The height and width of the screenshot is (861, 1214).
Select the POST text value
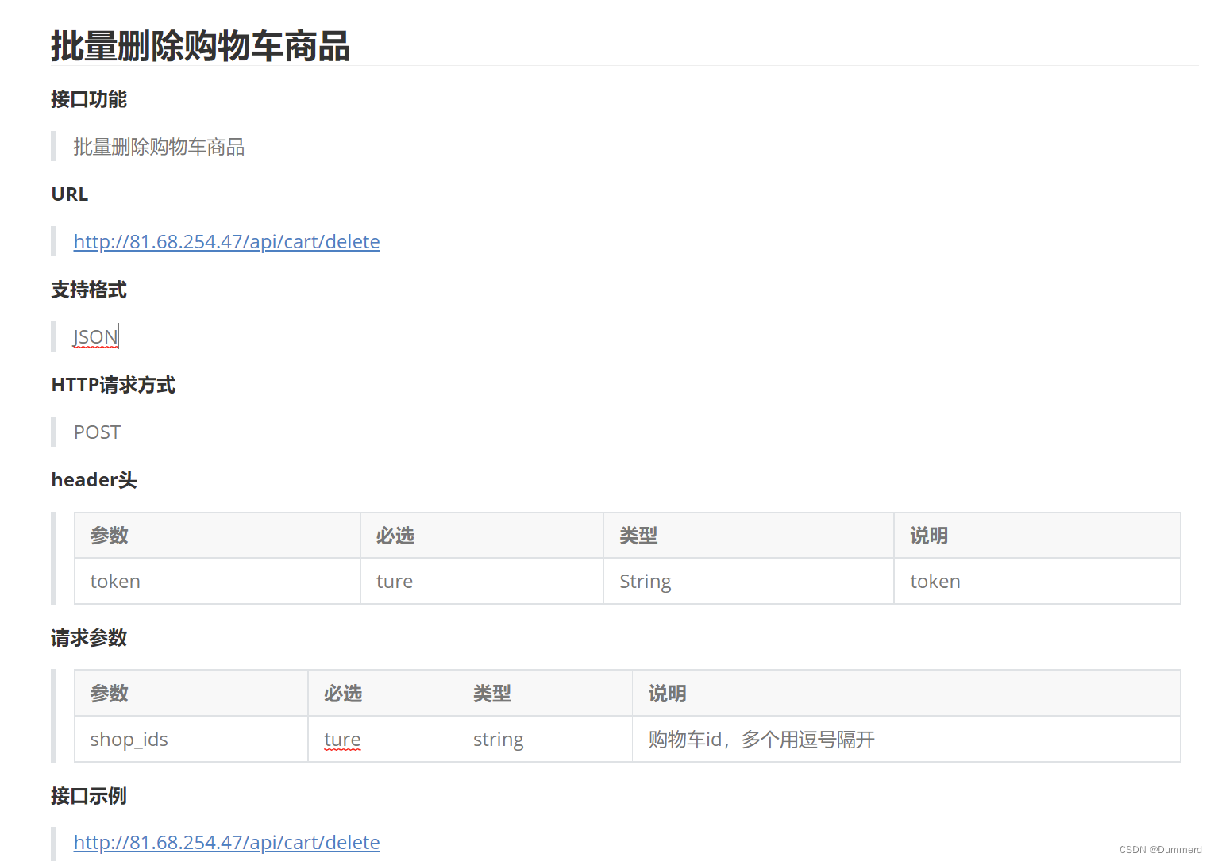(96, 432)
